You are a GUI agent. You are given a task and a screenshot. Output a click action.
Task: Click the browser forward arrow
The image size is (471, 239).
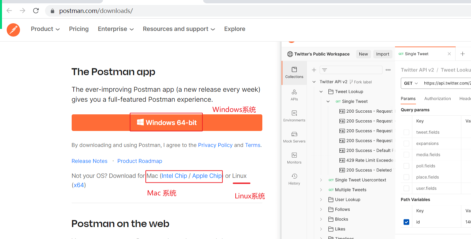(22, 11)
